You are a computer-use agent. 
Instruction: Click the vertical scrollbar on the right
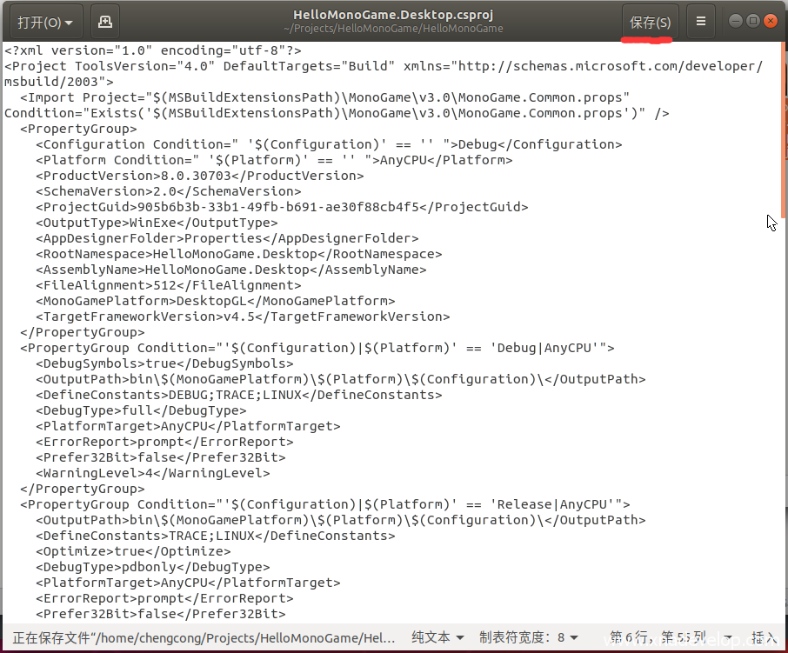click(784, 130)
